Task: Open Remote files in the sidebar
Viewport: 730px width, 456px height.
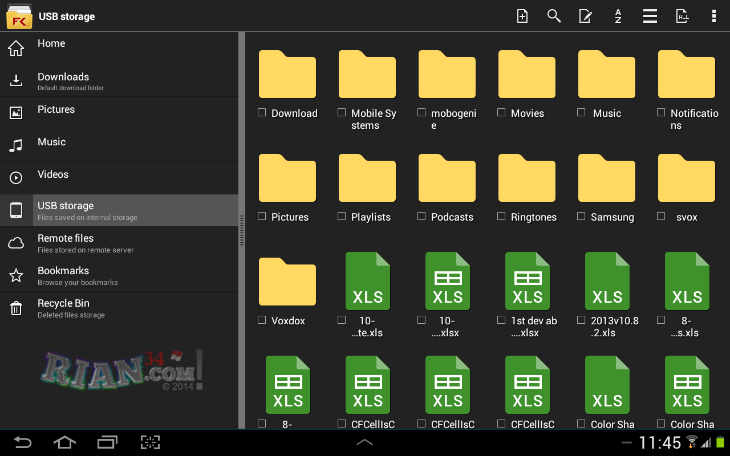Action: tap(119, 243)
